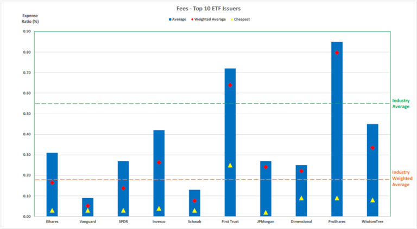Click the 'Expense Ratio (%)' axis title
This screenshot has width=417, height=229.
pyautogui.click(x=30, y=18)
